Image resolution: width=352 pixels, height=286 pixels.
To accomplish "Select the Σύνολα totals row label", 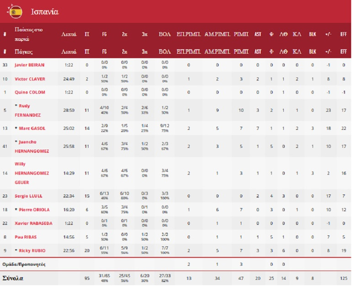I will pyautogui.click(x=14, y=278).
